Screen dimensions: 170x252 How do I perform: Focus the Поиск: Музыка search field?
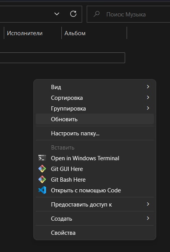(x=129, y=14)
